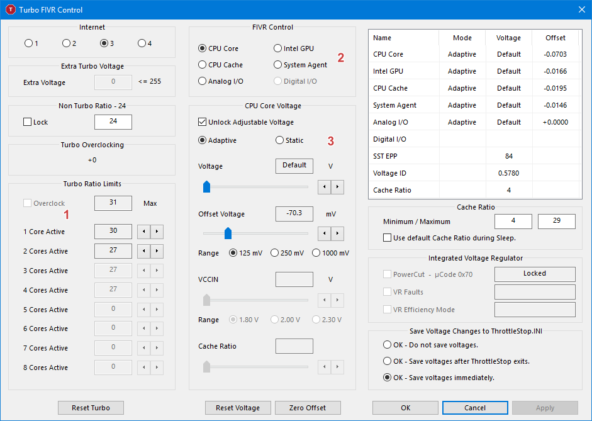The height and width of the screenshot is (421, 592).
Task: Click the CPU Cache row in table
Action: [x=475, y=88]
